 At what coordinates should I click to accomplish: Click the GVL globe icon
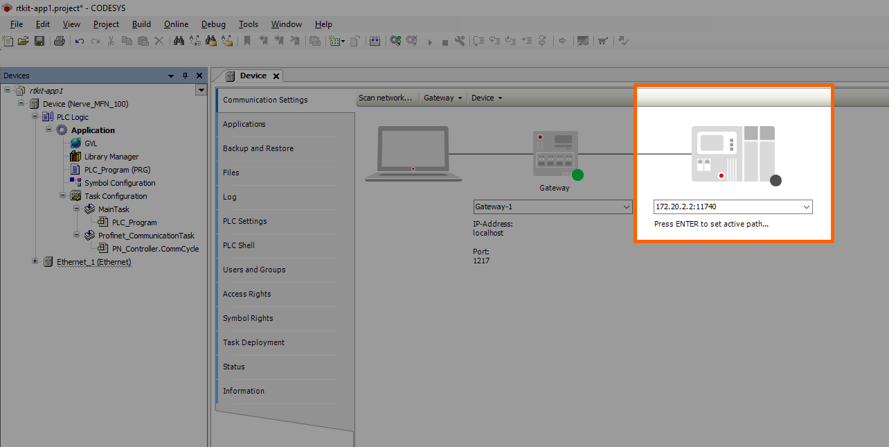pos(75,143)
